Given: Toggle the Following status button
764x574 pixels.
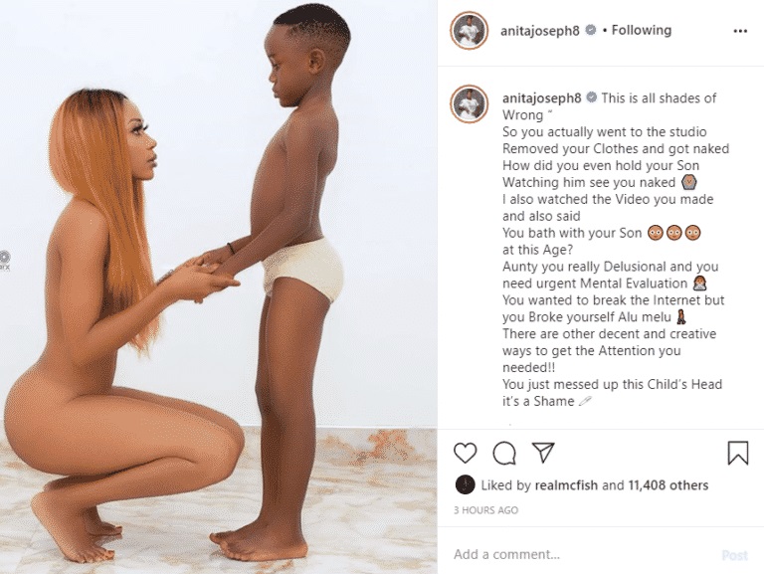Looking at the screenshot, I should click(x=642, y=30).
